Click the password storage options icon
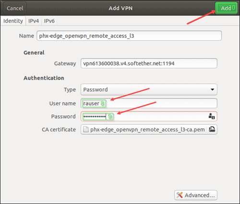This screenshot has height=204, width=240. tap(212, 116)
